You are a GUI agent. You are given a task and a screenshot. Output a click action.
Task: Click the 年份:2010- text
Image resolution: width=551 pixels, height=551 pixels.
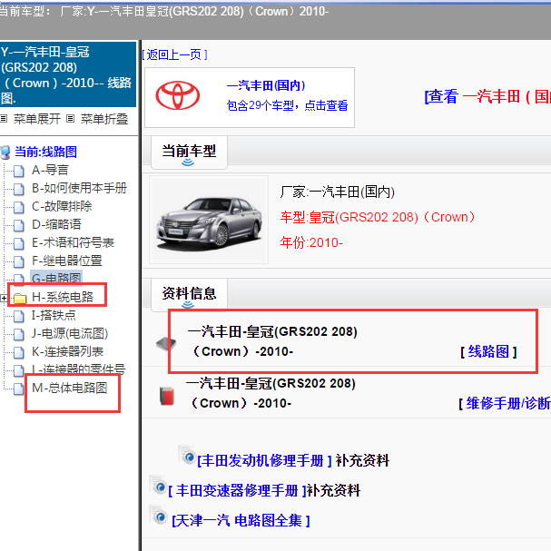coord(311,242)
